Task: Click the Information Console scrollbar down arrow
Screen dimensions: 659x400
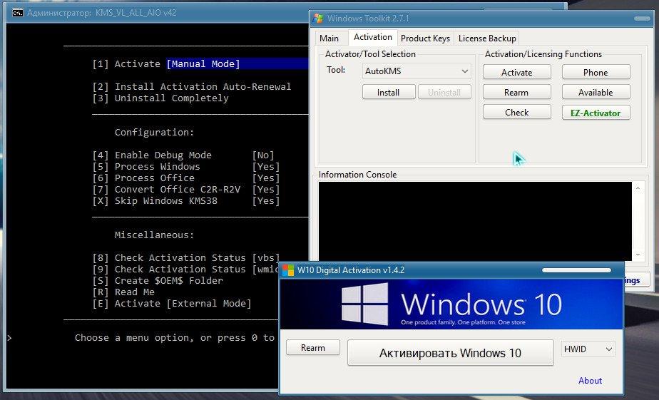Action: point(637,255)
